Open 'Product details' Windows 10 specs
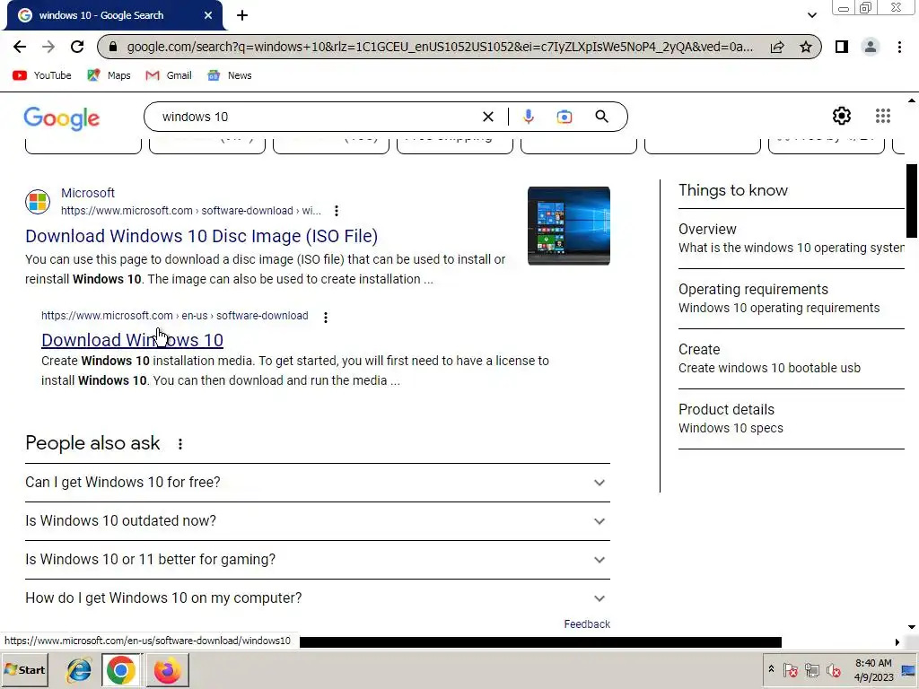The image size is (919, 689). (792, 418)
